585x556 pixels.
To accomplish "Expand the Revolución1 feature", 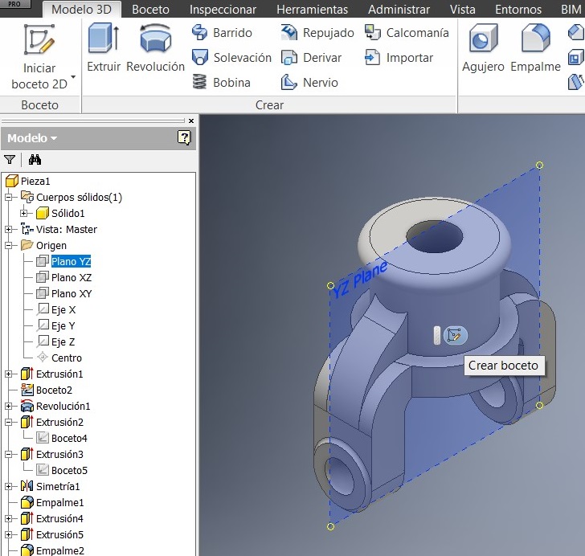I will (9, 406).
